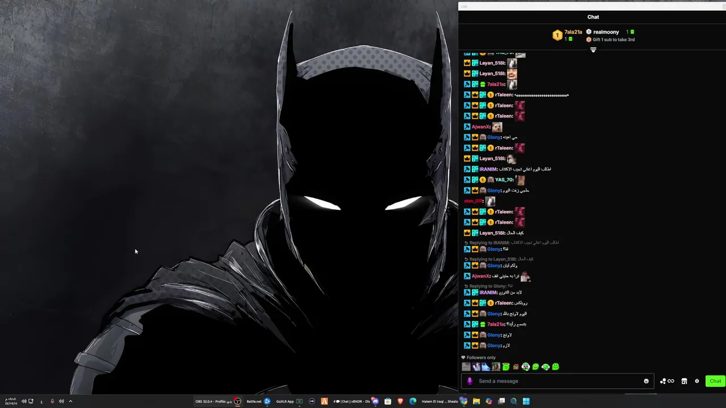Open Microsoft Edge from taskbar

point(413,401)
